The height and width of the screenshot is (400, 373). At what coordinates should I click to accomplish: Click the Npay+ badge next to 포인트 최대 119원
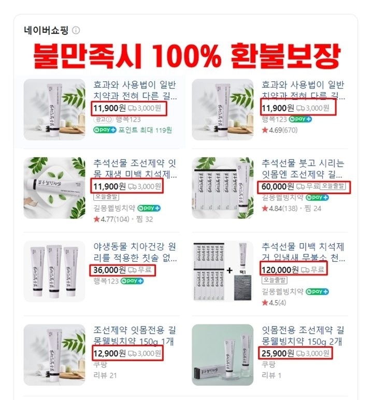105,130
